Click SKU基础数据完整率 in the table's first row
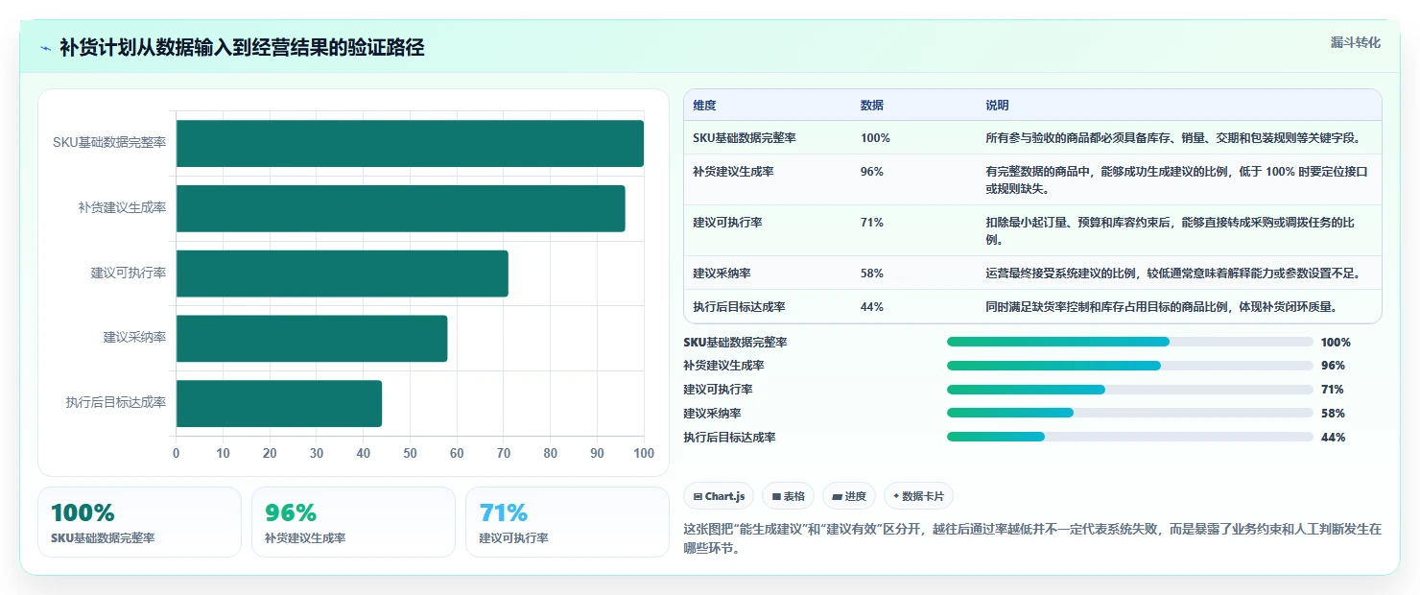Image resolution: width=1420 pixels, height=595 pixels. [745, 138]
